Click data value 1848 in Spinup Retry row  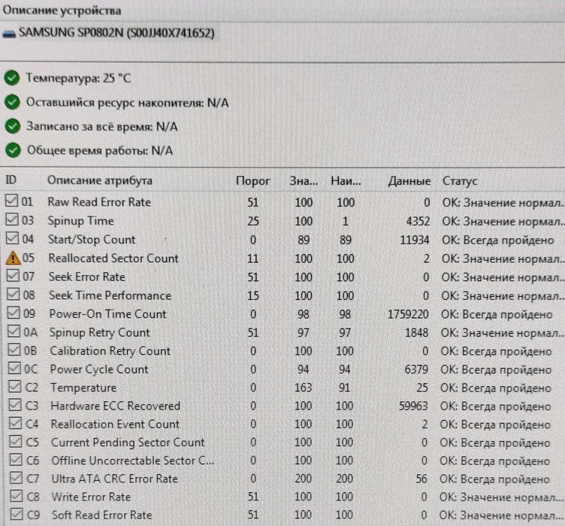coord(416,333)
